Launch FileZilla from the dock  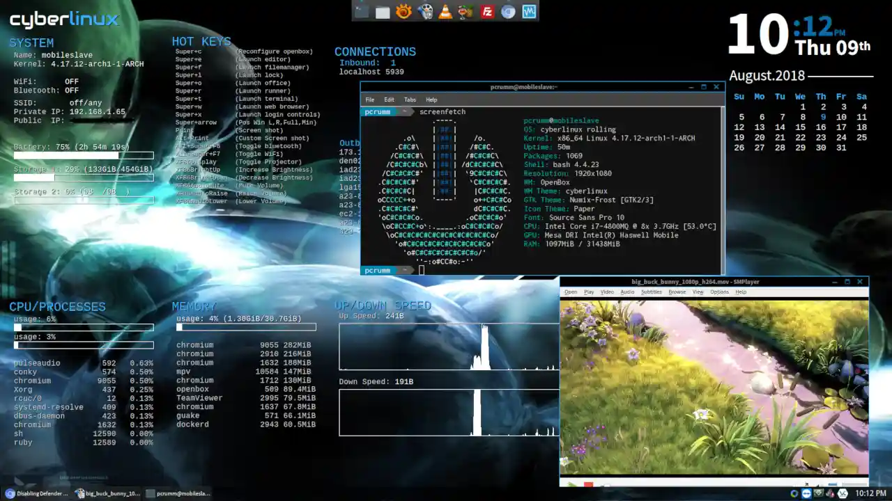coord(488,11)
